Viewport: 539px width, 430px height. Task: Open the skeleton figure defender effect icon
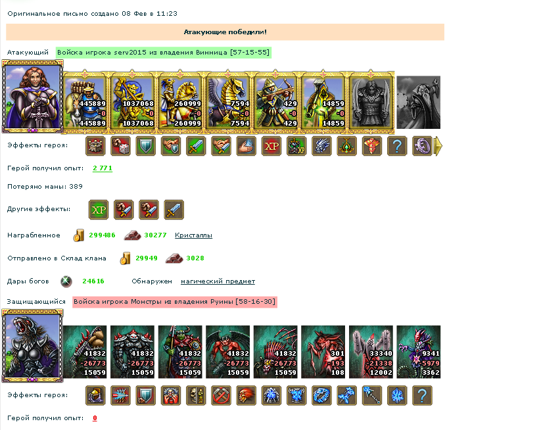pyautogui.click(x=196, y=395)
